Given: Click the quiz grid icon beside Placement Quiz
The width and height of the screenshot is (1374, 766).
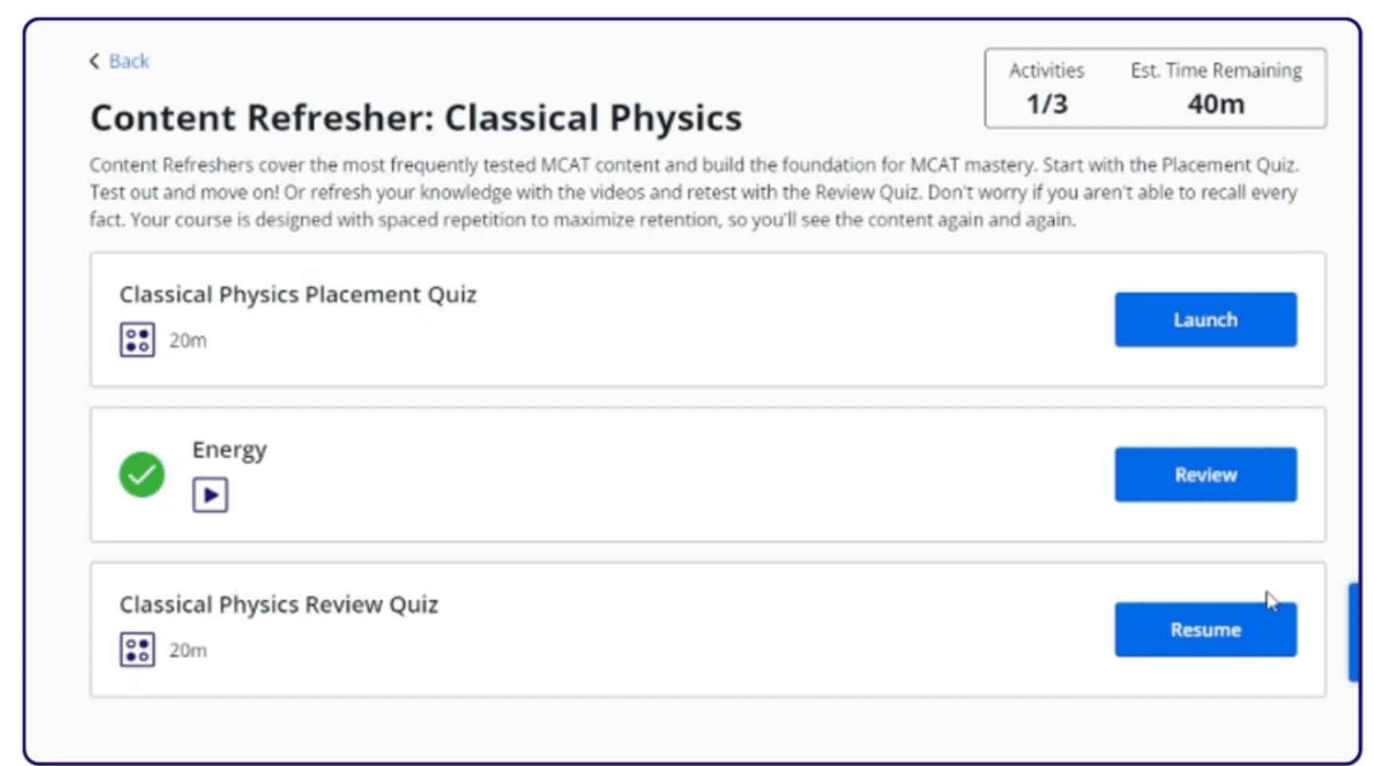Looking at the screenshot, I should point(136,338).
